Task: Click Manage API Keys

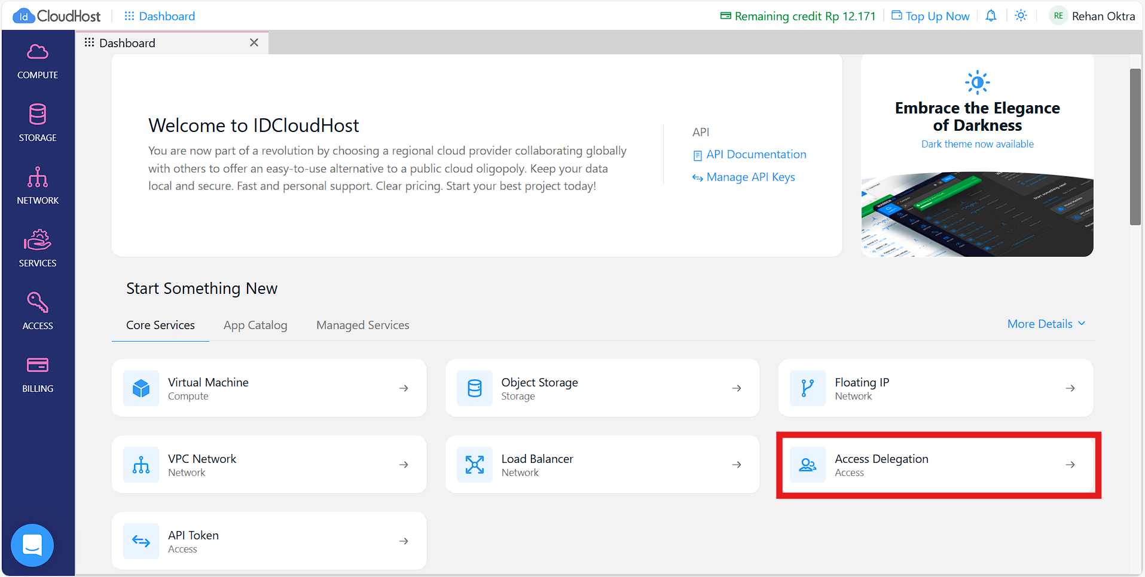Action: 750,177
